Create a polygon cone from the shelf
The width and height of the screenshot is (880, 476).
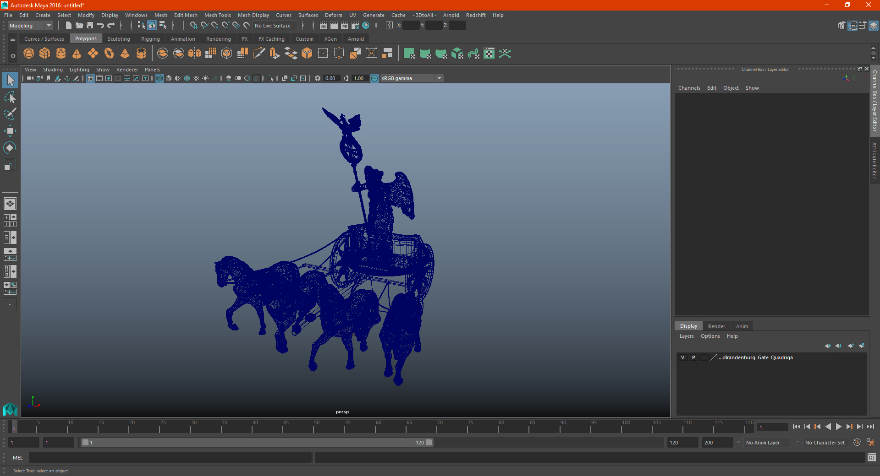point(77,54)
